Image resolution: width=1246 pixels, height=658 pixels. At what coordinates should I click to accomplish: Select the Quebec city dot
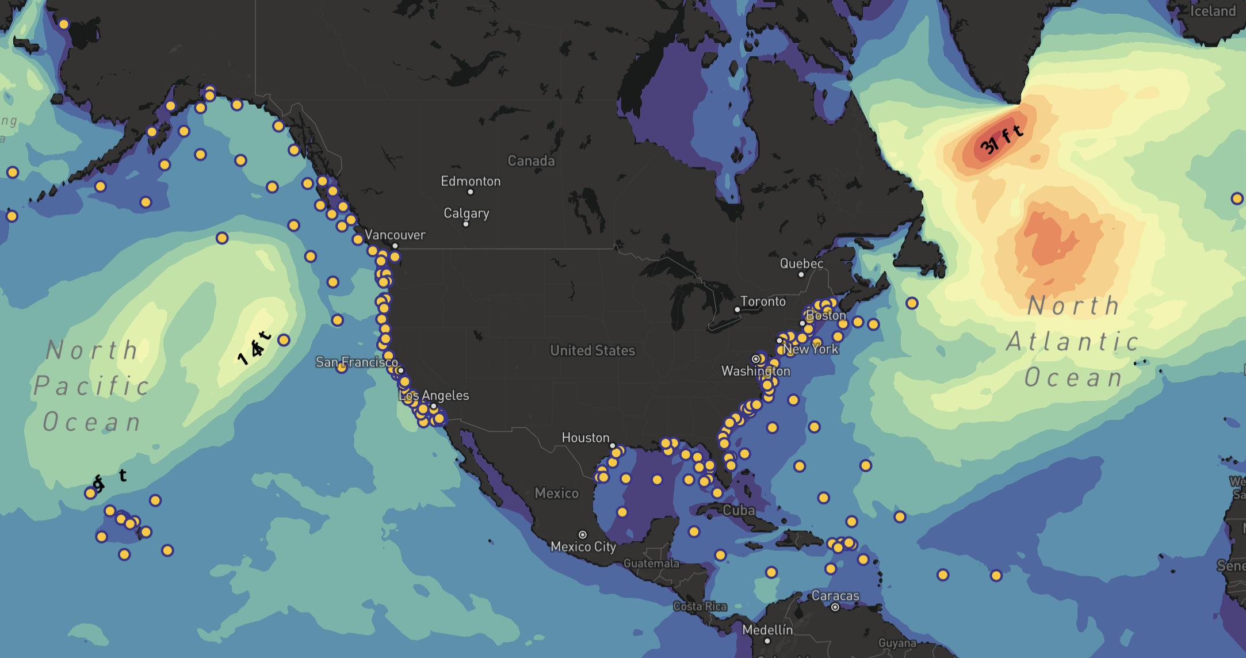click(801, 274)
